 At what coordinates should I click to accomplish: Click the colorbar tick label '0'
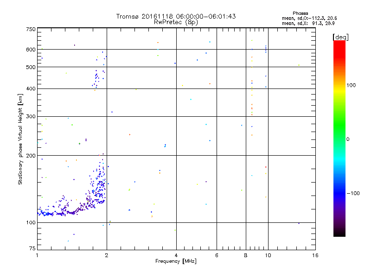tap(347, 139)
